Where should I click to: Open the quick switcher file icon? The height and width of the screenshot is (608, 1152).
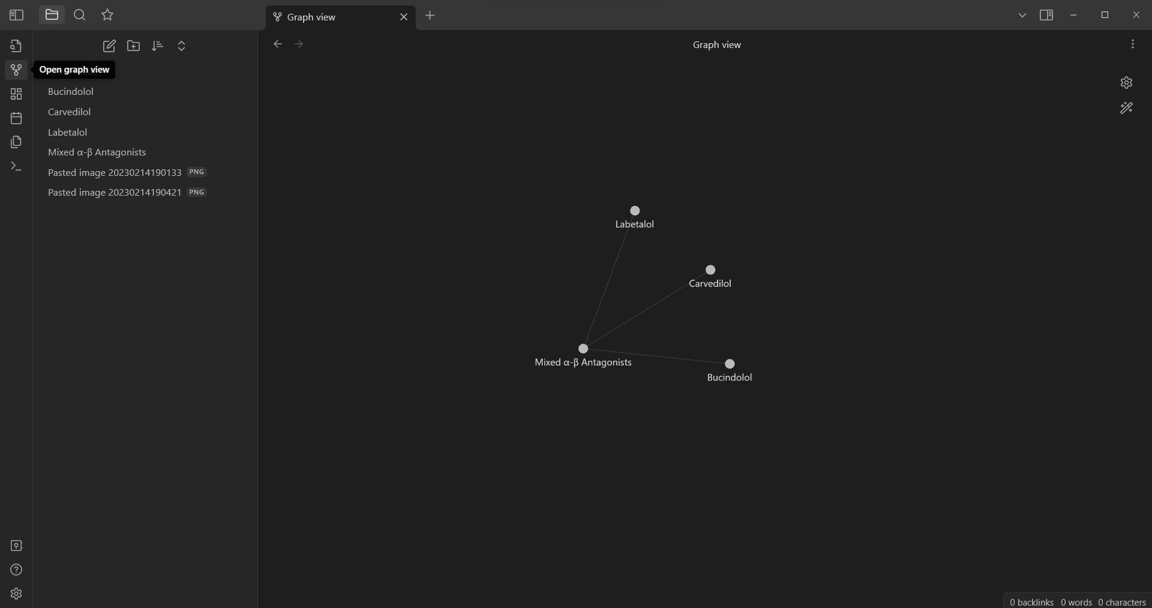(x=16, y=45)
